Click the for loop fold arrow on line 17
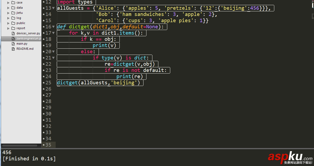 pos(53,33)
